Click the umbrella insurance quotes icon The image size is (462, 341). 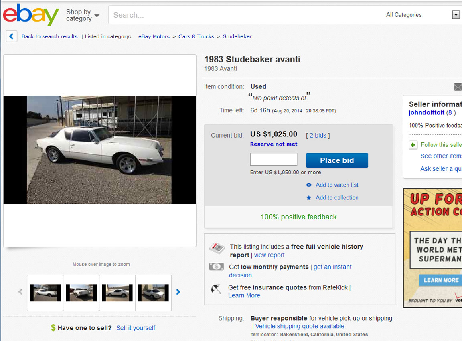[216, 289]
